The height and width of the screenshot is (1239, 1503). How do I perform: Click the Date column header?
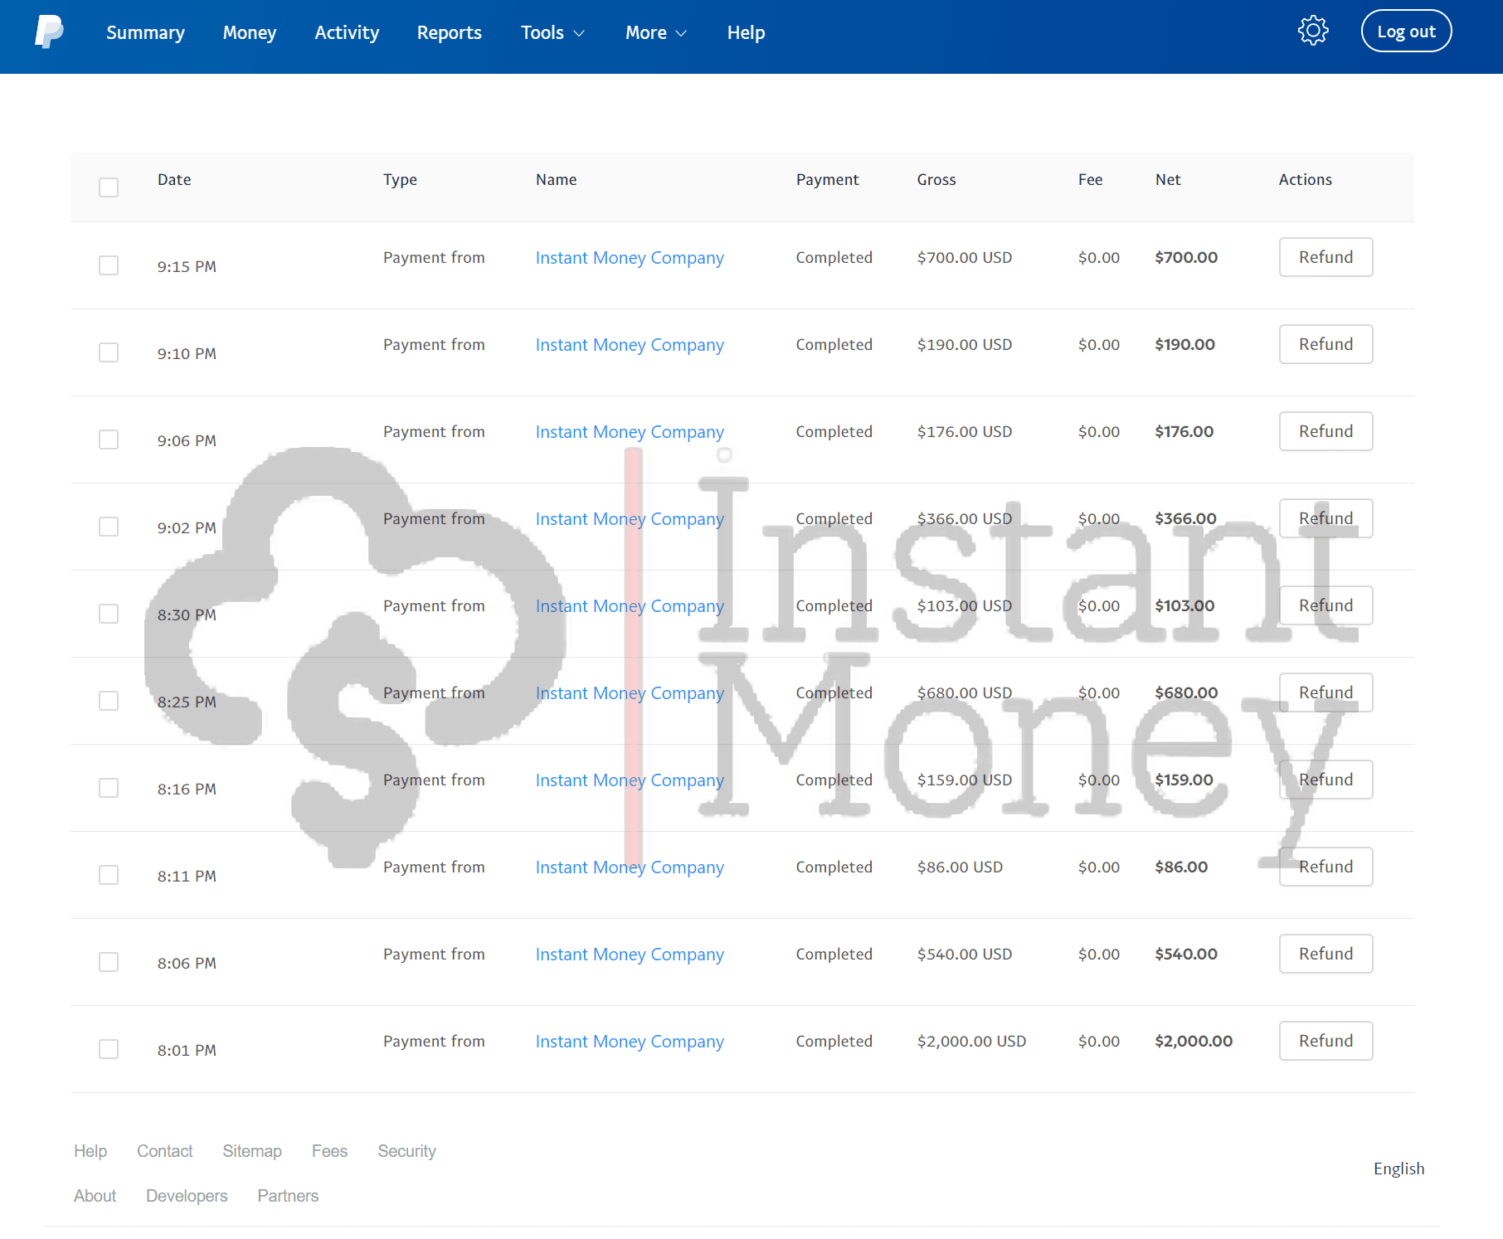(174, 179)
